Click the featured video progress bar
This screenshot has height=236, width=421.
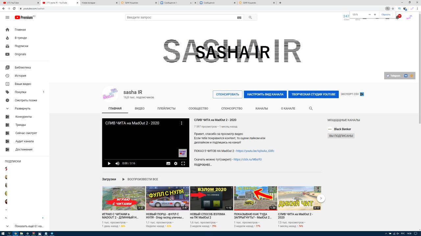(x=145, y=159)
